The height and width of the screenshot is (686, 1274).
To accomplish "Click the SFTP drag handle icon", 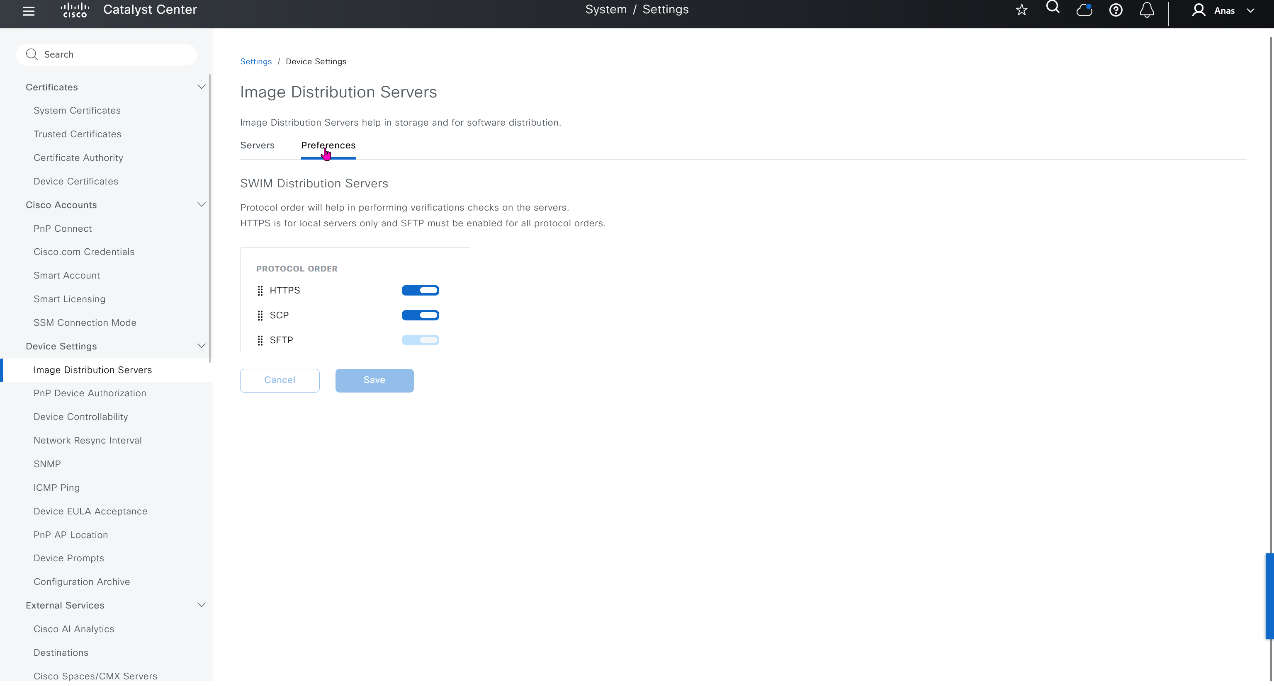I will pyautogui.click(x=260, y=341).
